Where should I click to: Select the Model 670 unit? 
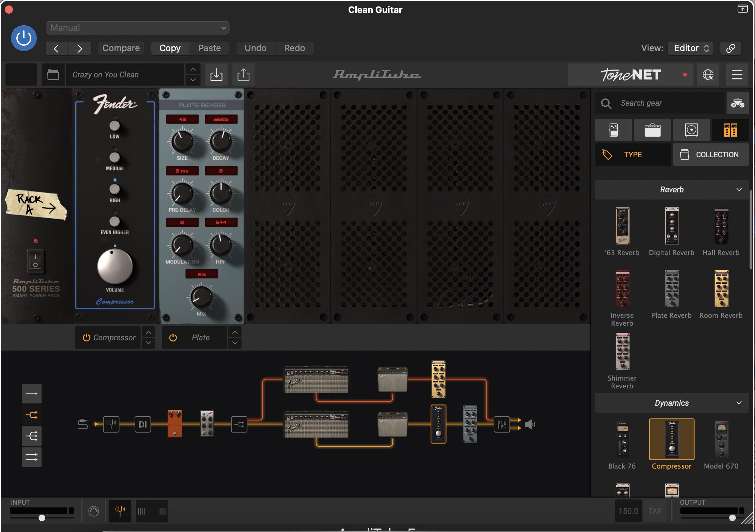[721, 445]
